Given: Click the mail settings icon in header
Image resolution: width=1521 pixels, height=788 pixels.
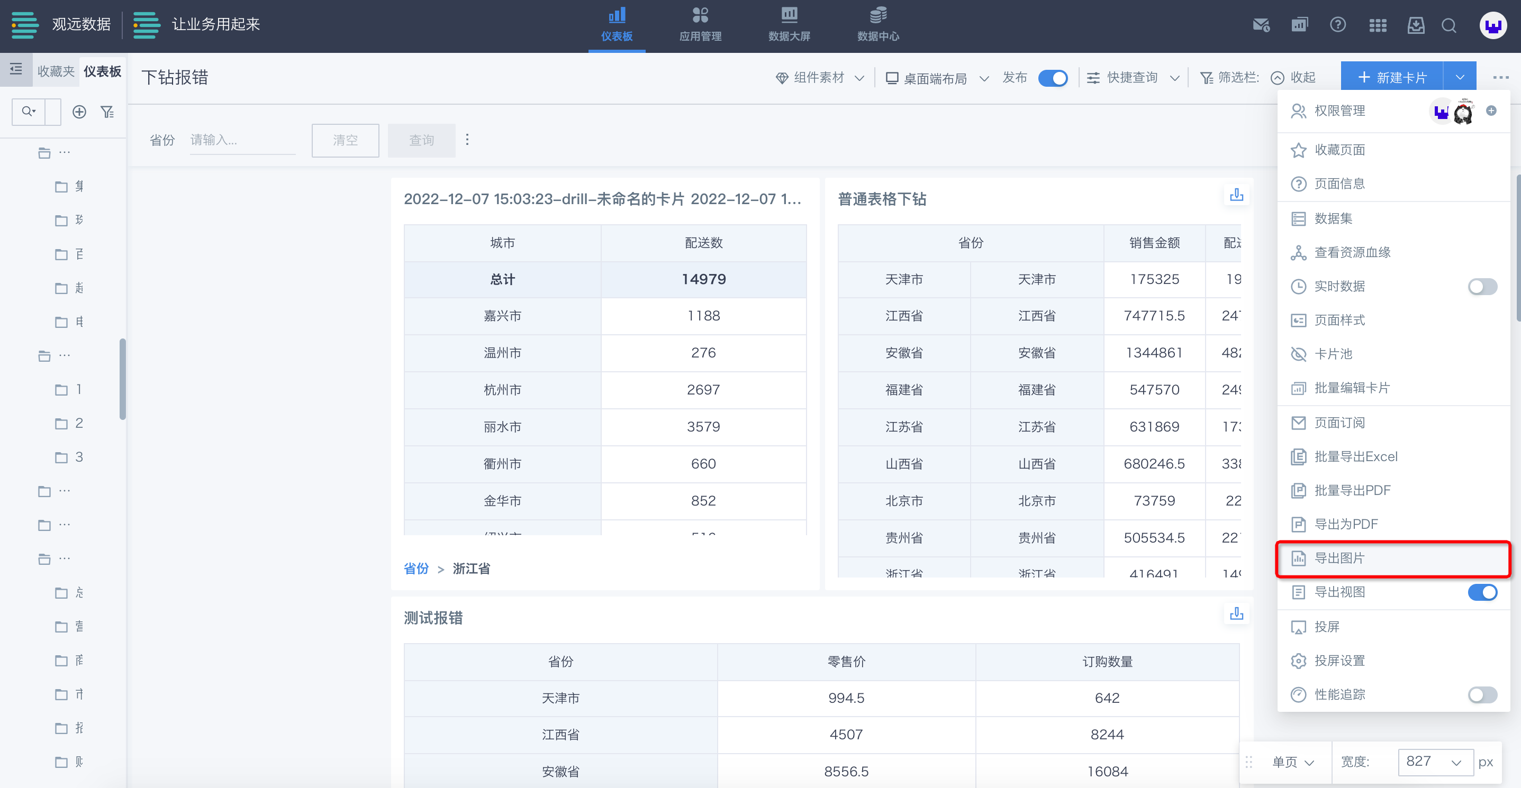Looking at the screenshot, I should click(1261, 25).
